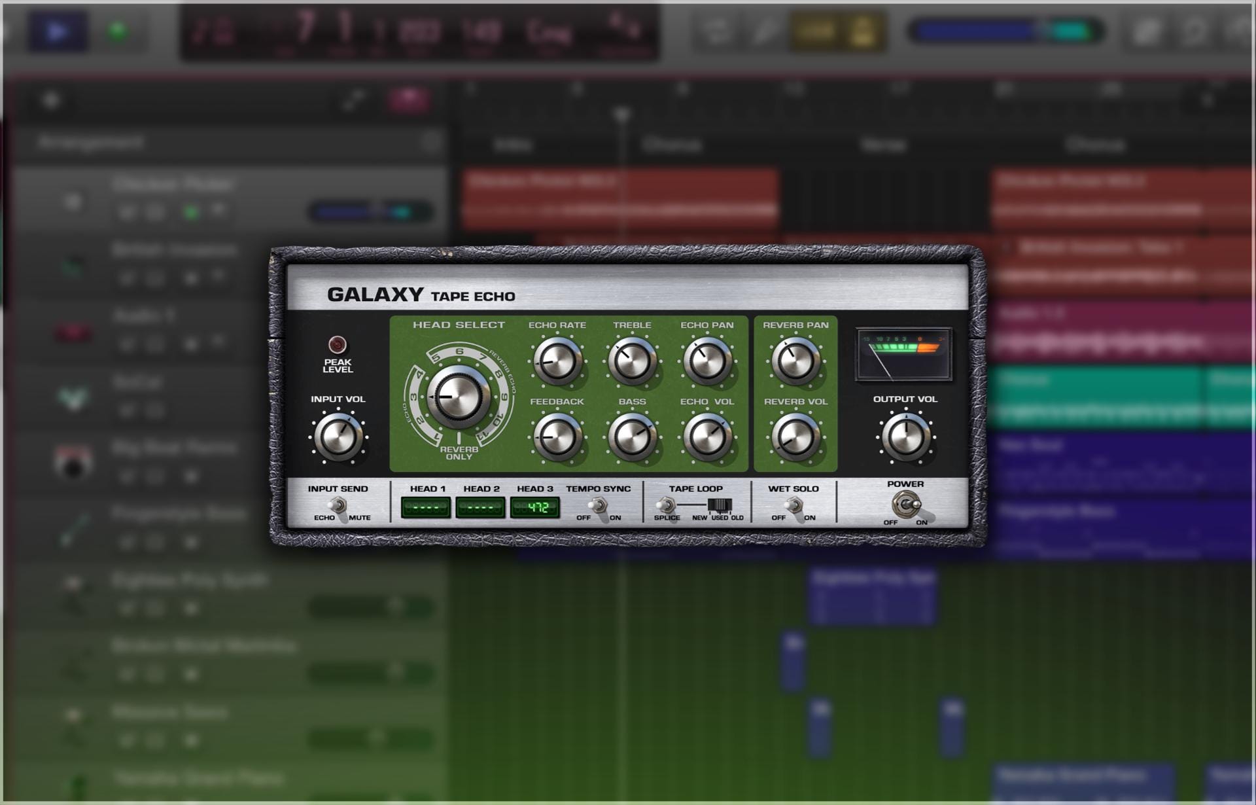Image resolution: width=1256 pixels, height=805 pixels.
Task: Click the Head 1 time display
Action: [426, 507]
